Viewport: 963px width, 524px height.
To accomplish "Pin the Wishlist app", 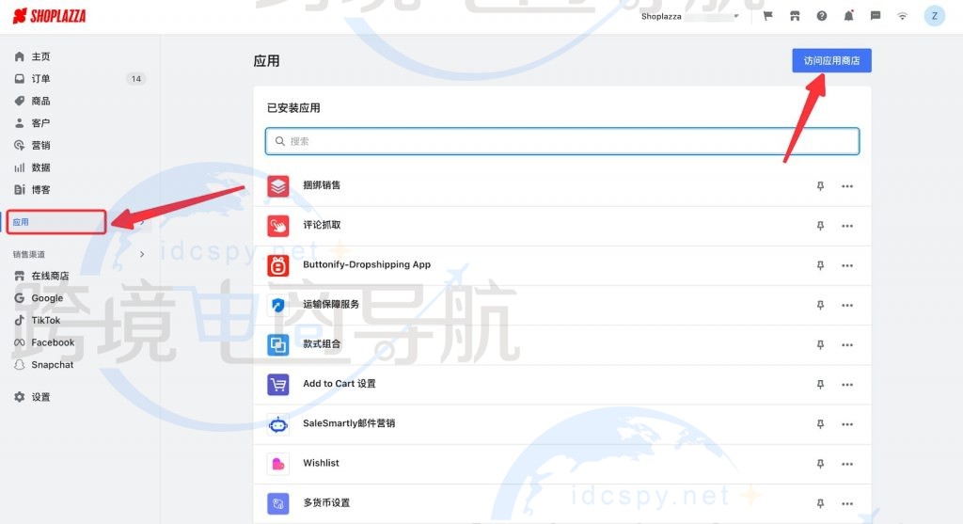I will coord(820,464).
